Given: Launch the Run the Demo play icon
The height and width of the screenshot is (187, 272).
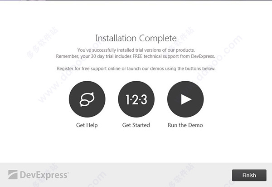Looking at the screenshot, I should [185, 99].
